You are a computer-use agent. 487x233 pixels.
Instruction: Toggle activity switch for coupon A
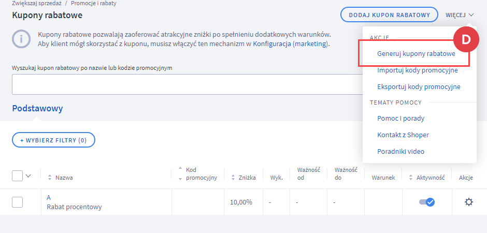pos(427,202)
